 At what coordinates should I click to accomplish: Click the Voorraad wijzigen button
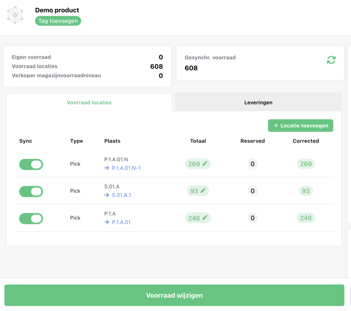click(x=174, y=295)
